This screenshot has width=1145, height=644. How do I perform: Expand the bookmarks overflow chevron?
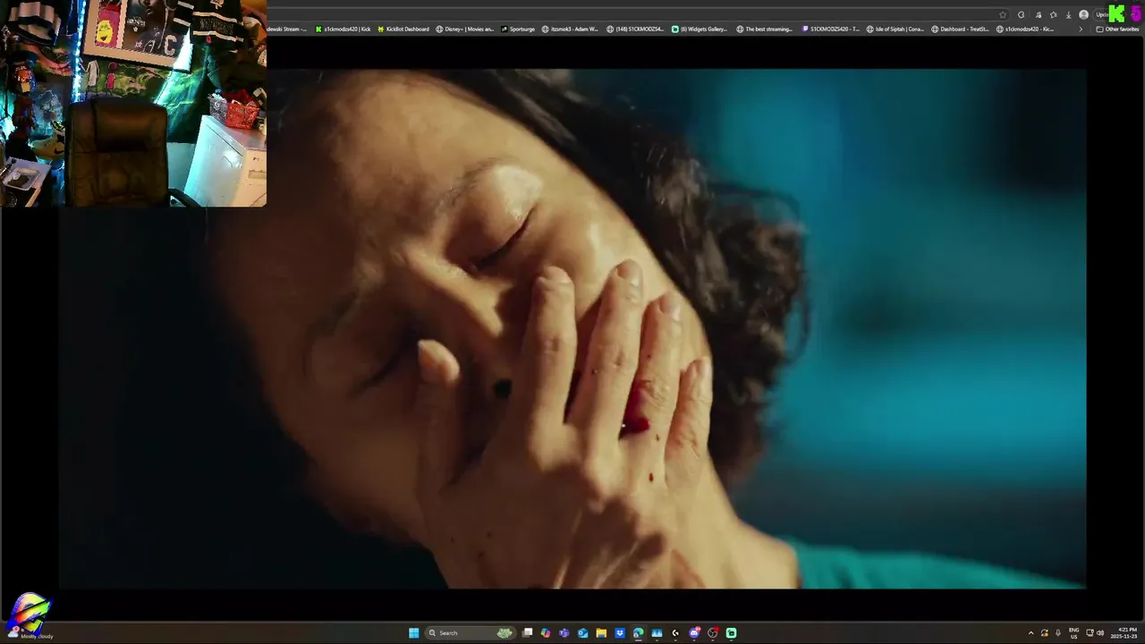tap(1080, 29)
